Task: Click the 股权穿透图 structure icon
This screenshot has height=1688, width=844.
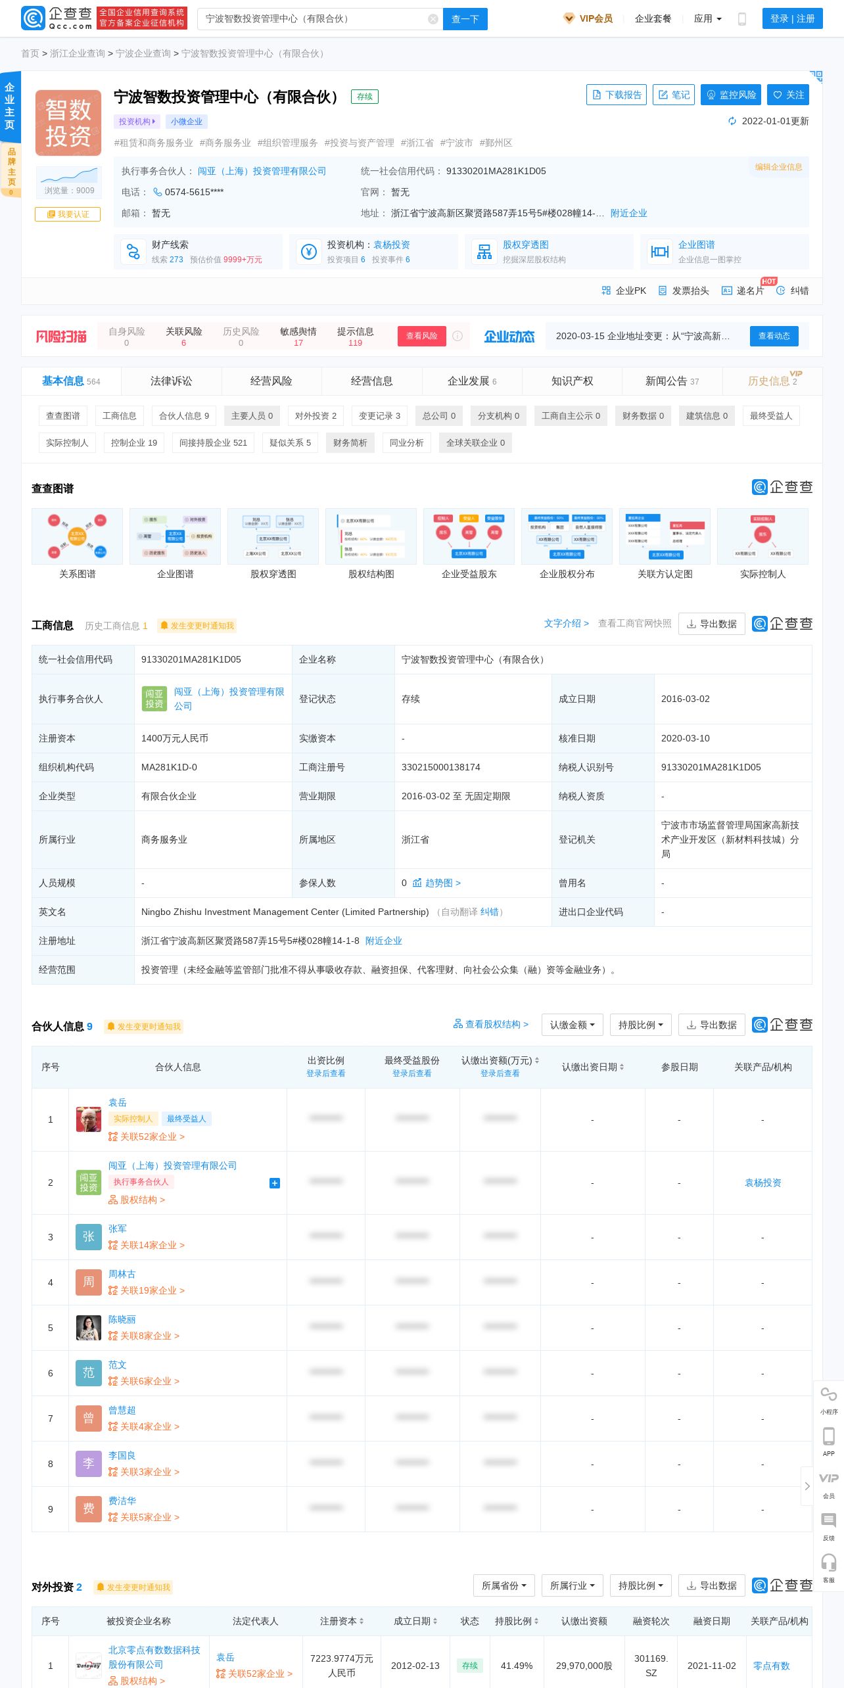Action: [484, 251]
